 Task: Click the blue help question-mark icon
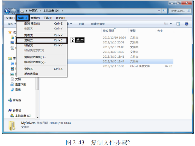click(187, 24)
